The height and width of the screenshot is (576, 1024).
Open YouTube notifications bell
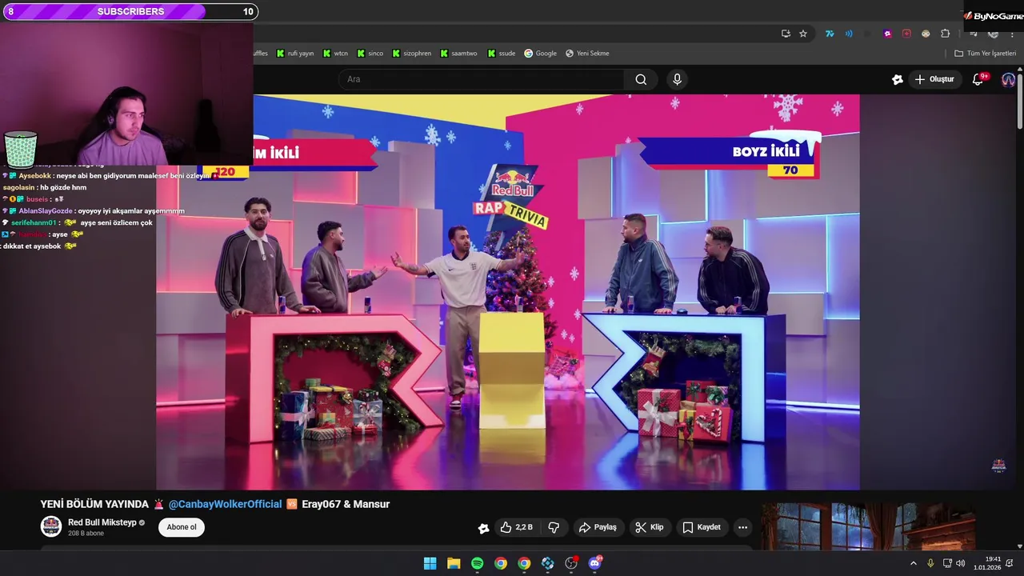click(x=978, y=79)
